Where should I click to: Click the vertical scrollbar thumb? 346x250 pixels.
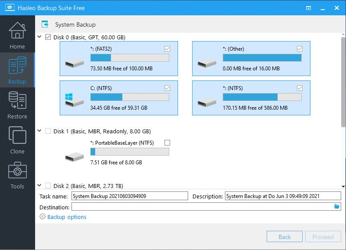pos(343,82)
